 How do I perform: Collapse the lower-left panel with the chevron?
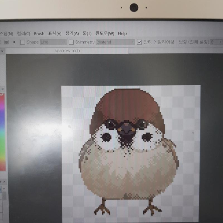4,189
